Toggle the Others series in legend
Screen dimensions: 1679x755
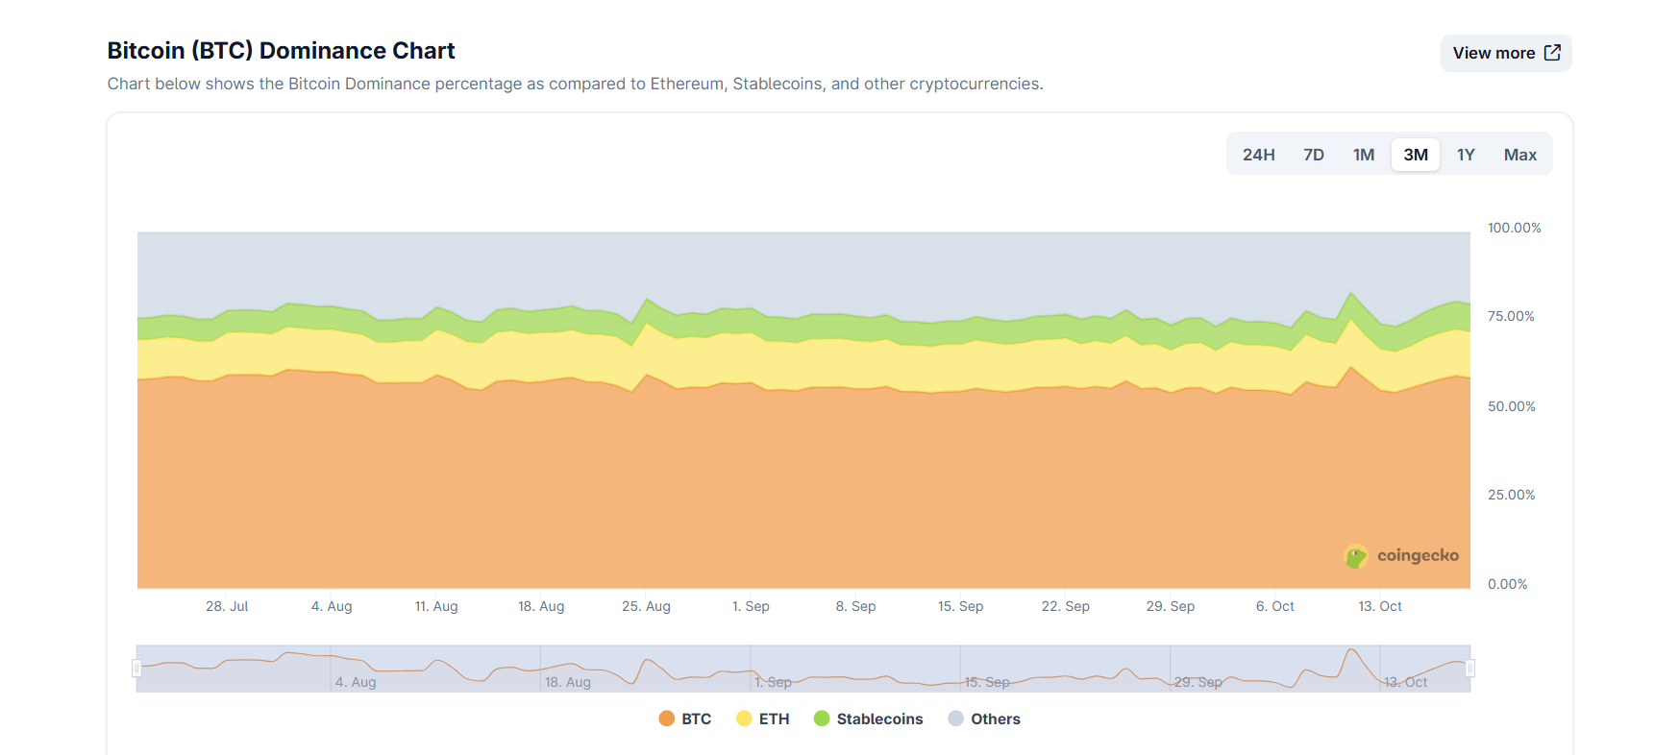point(984,718)
